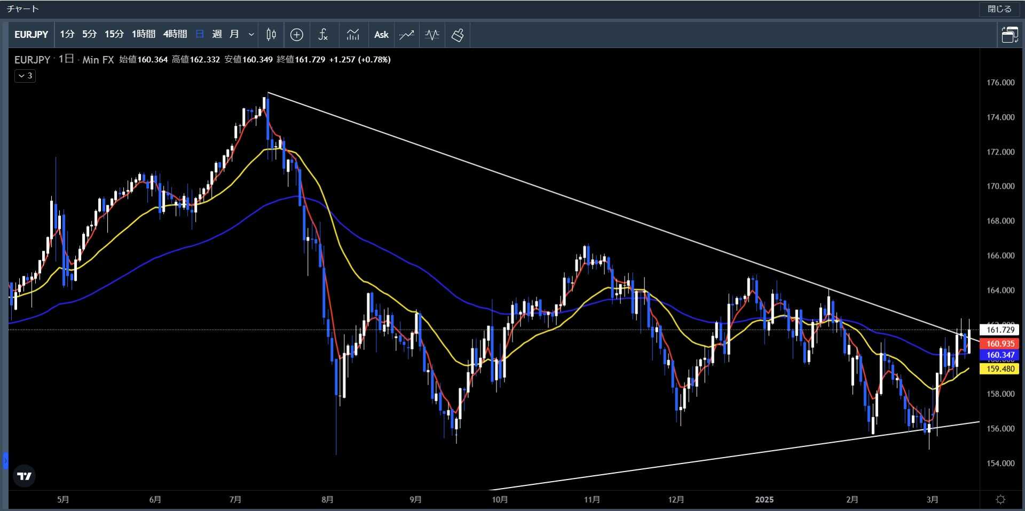Screen dimensions: 1025x511
Task: Click the multi-window layout icon at top right
Action: (x=1010, y=35)
